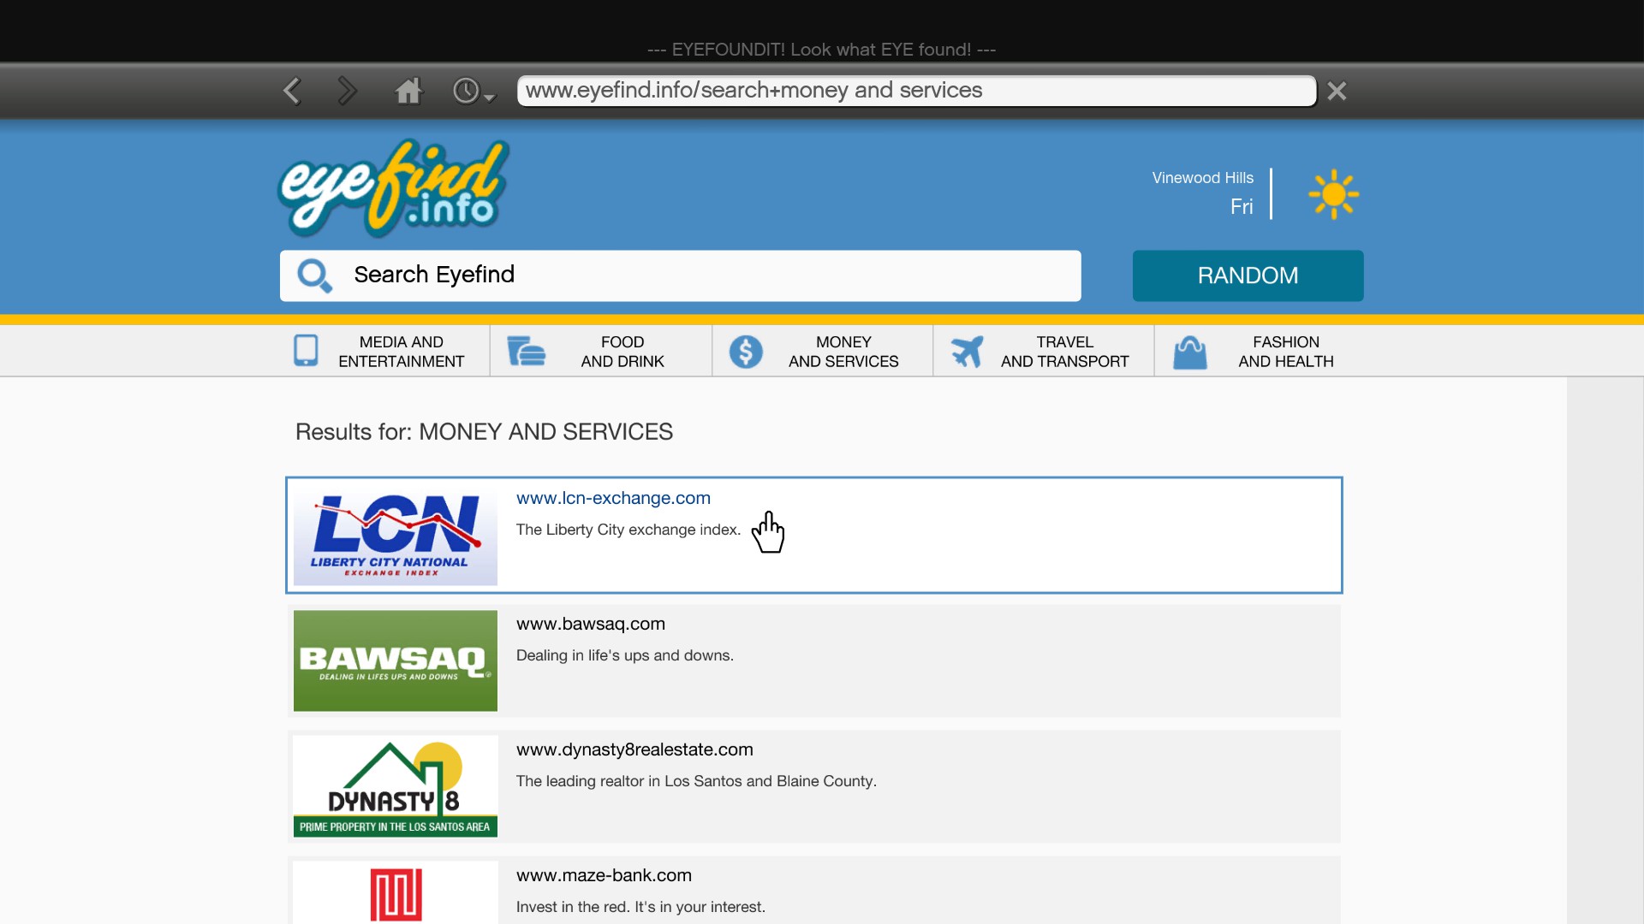The image size is (1644, 924).
Task: Click the Search Eyefind input field
Action: tap(681, 275)
